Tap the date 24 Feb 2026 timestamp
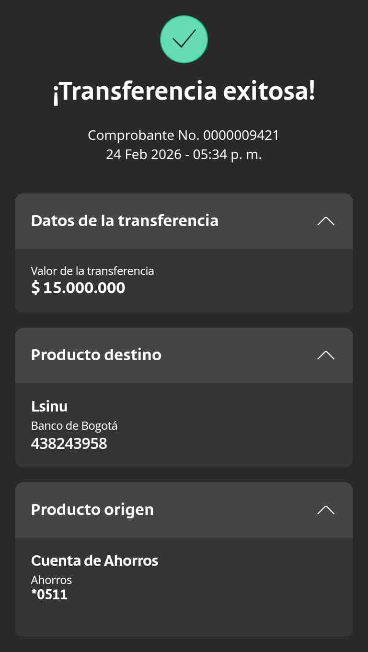Screen dimensions: 368x652 (x=184, y=155)
